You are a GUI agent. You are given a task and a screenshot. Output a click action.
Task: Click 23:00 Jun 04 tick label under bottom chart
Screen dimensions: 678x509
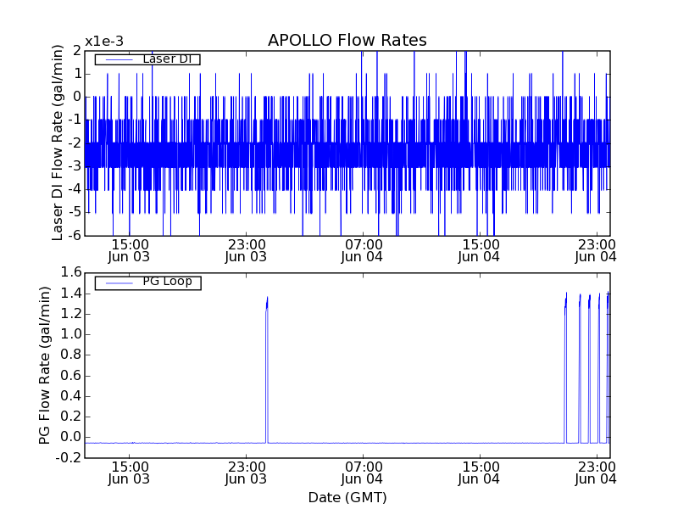[596, 473]
